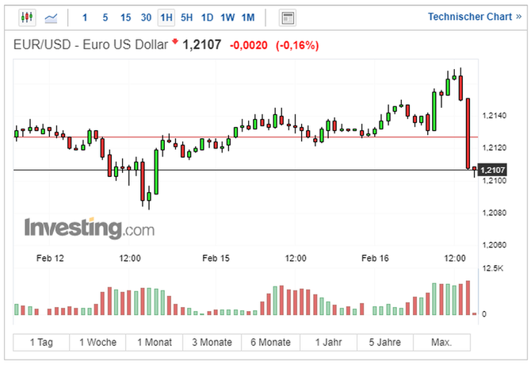This screenshot has height=365, width=531.
Task: Open the news table icon in toolbar
Action: pos(288,17)
